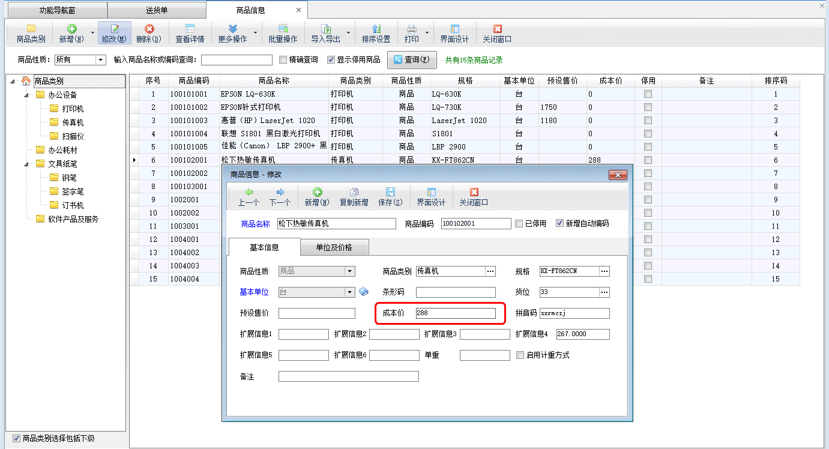829x449 pixels.
Task: Click 复制新增 in the dialog toolbar
Action: [x=354, y=197]
